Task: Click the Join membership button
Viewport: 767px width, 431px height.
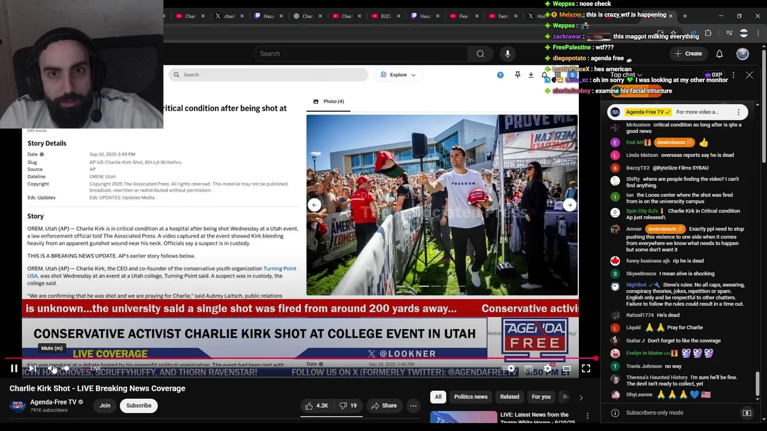Action: (x=105, y=405)
